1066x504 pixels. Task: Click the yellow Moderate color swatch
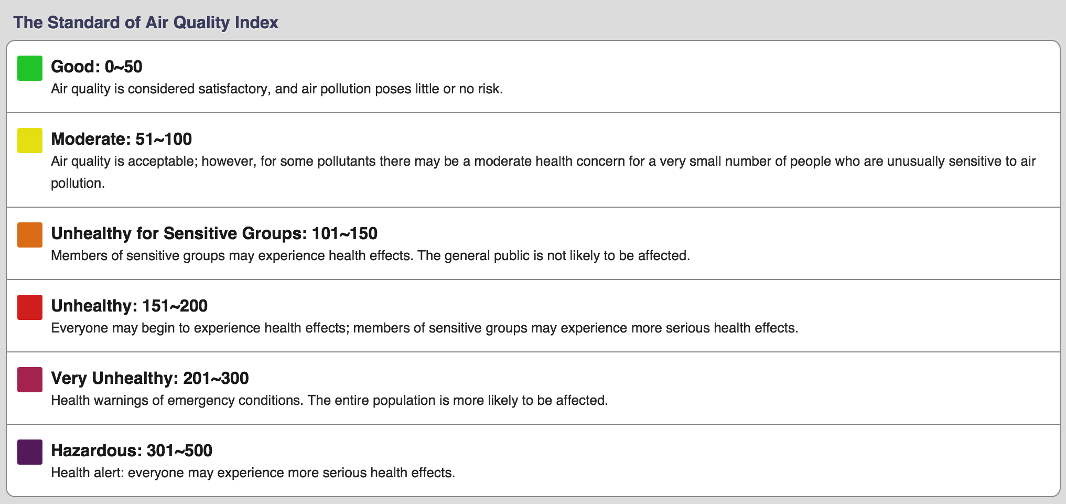[x=30, y=141]
